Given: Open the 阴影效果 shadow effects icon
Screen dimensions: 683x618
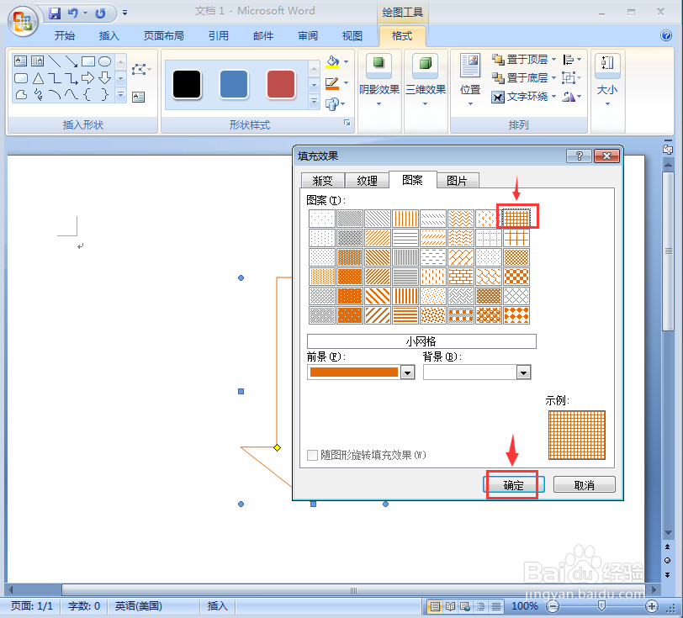Looking at the screenshot, I should [x=379, y=64].
